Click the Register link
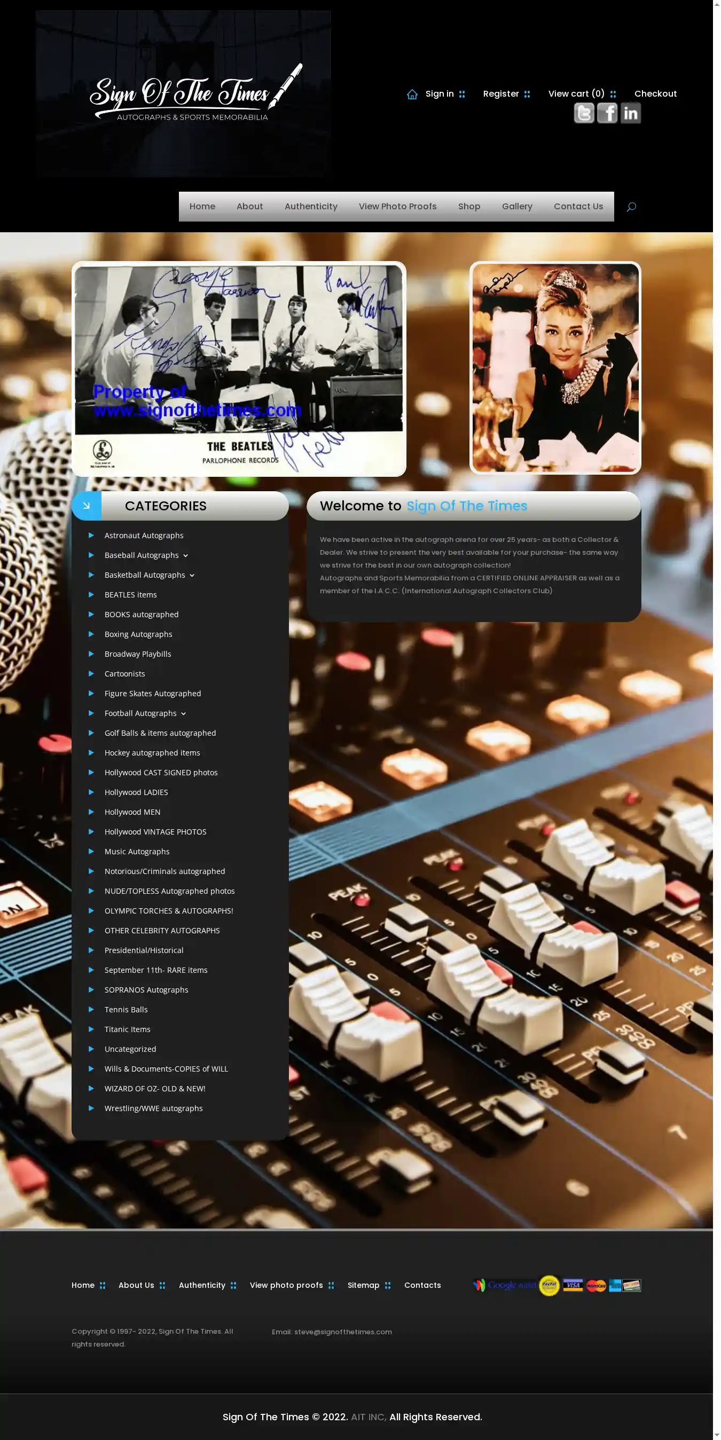 (x=500, y=94)
